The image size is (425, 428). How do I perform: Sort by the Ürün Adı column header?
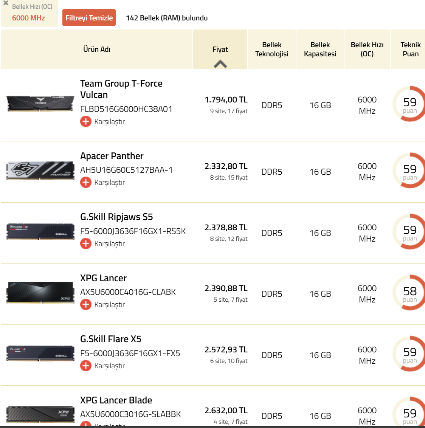(97, 49)
